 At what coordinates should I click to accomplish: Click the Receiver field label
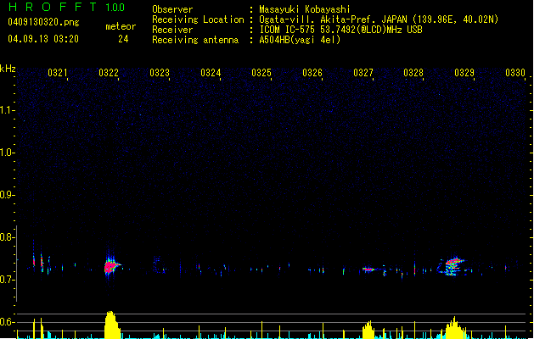(172, 30)
